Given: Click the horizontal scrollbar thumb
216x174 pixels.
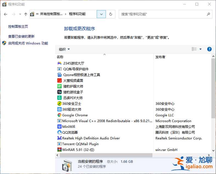Looking at the screenshot, I should [x=106, y=155].
